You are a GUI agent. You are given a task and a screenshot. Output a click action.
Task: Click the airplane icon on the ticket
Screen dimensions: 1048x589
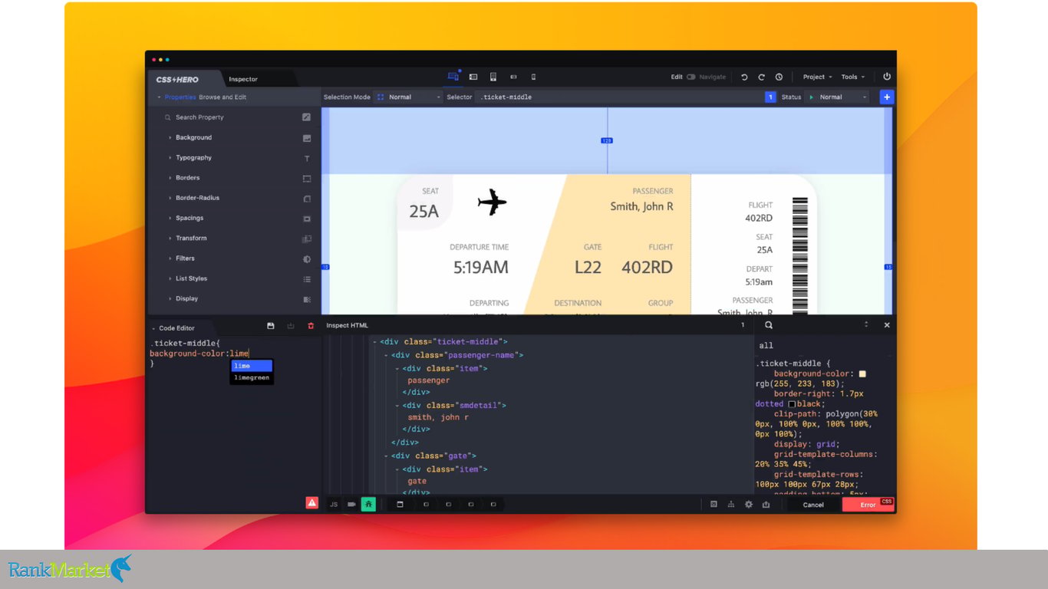tap(493, 203)
